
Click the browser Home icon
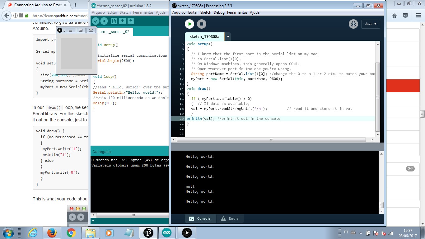coord(394,16)
